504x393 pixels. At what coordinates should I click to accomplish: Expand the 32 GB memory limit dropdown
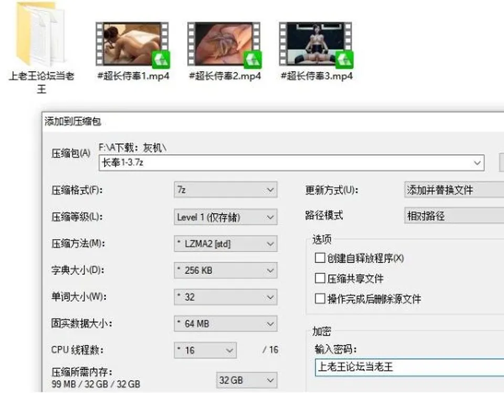tap(247, 380)
